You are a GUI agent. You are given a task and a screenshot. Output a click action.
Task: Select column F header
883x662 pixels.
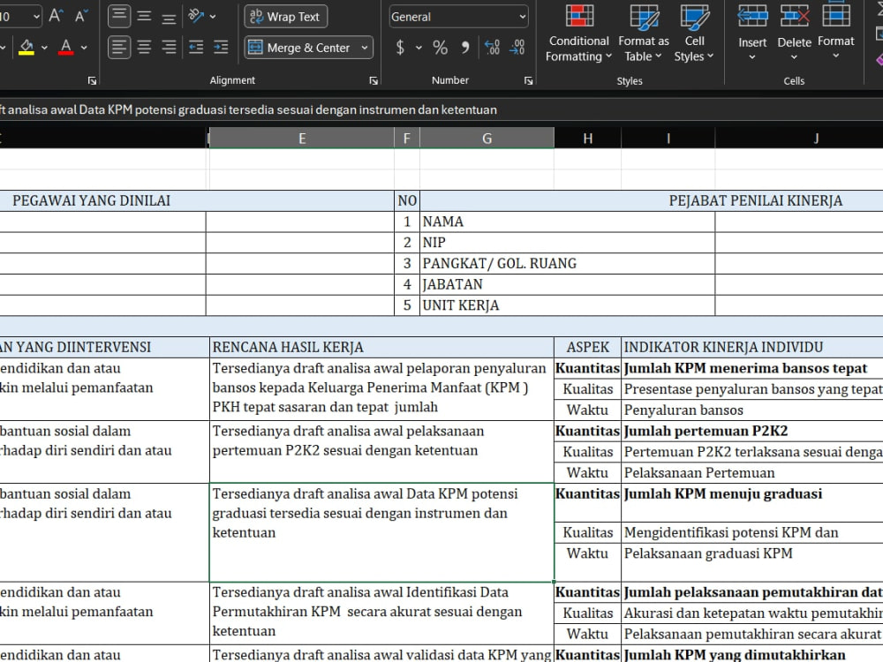(406, 139)
